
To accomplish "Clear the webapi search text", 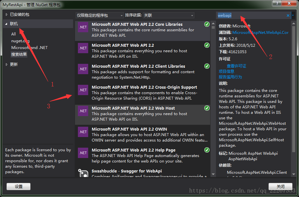I will [x=288, y=15].
